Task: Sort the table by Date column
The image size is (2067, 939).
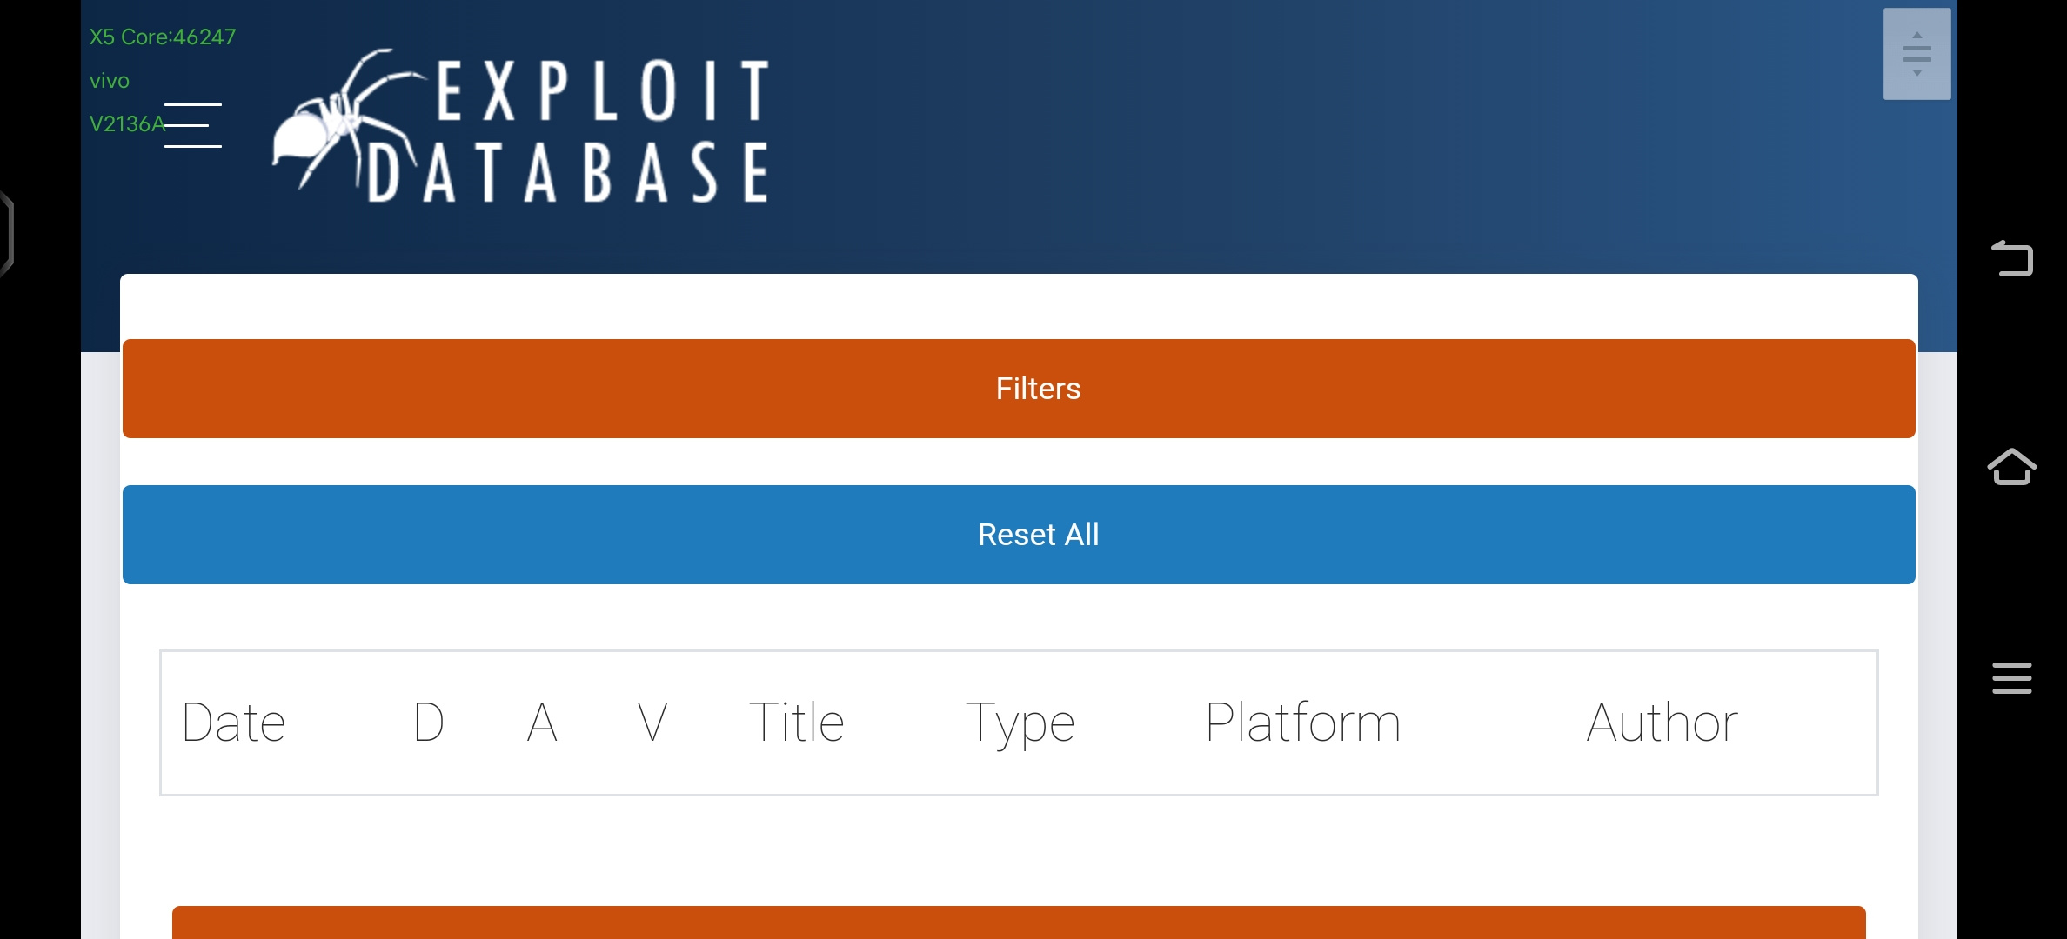Action: 234,723
